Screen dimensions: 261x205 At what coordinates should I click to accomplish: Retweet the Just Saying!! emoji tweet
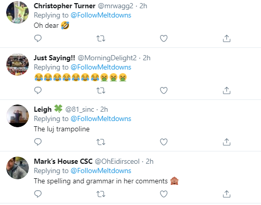101,91
